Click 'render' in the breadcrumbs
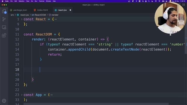Screen dimensions: 187x105 tap(55, 15)
